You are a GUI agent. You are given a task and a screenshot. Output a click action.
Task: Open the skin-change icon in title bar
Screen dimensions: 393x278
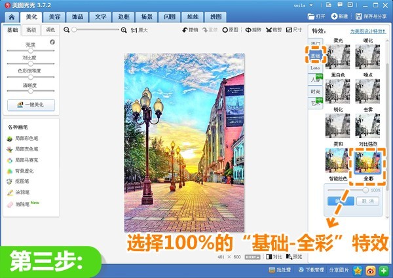coord(329,5)
